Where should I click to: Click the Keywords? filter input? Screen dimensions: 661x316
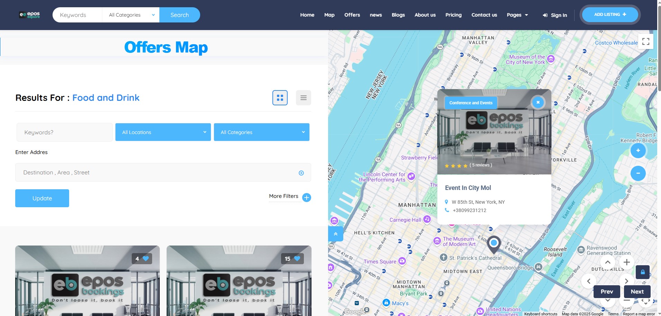pos(65,132)
